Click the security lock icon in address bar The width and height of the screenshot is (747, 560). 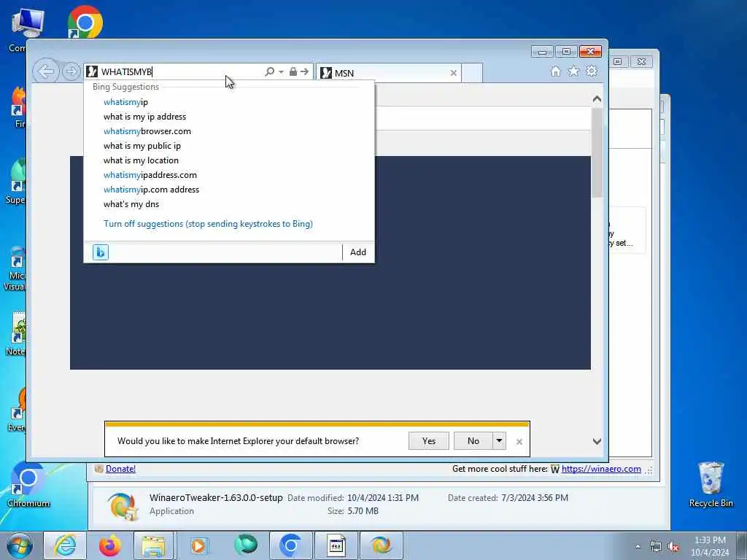pyautogui.click(x=293, y=71)
